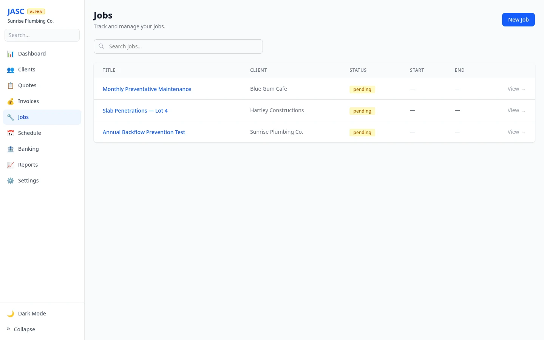Viewport: 544px width, 340px height.
Task: Click the STATUS column header
Action: coord(358,70)
